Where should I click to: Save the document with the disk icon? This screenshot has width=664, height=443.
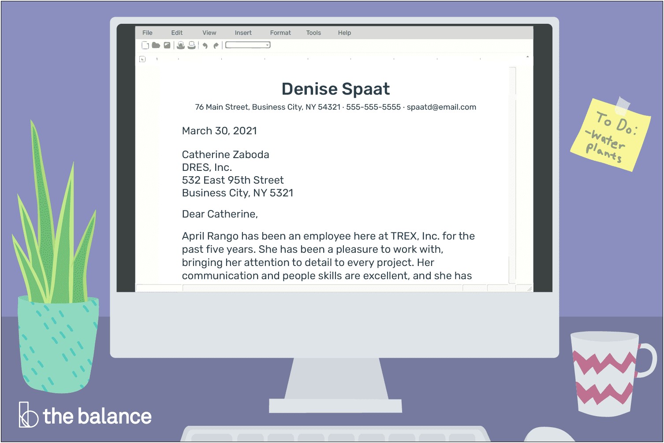coord(167,45)
